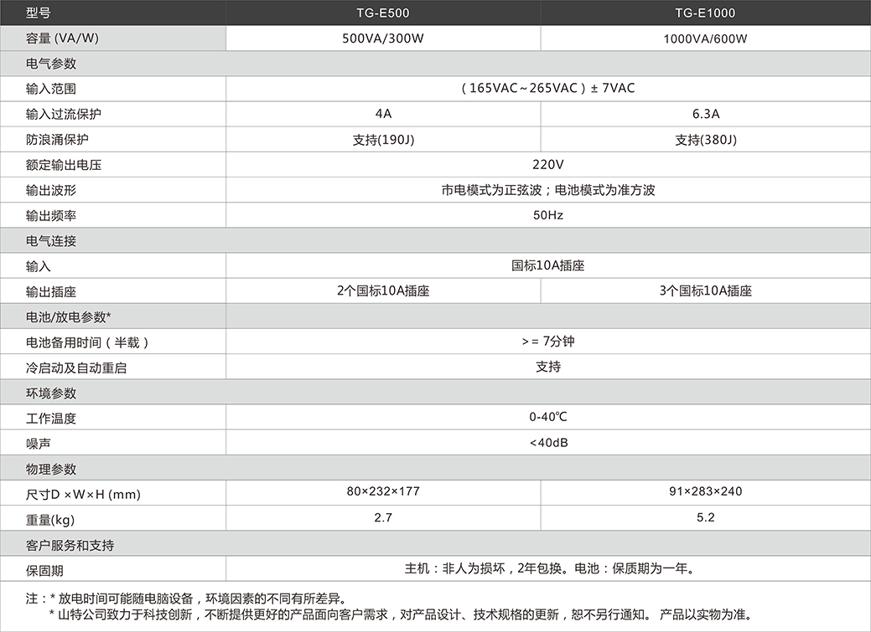Click the 电气参数 section header
Screen dimensions: 871x632
[42, 63]
